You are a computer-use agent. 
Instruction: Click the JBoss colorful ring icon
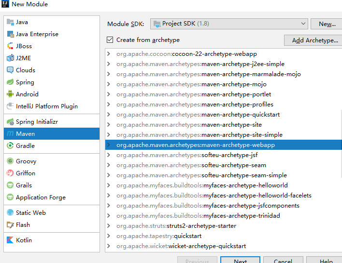(10, 46)
